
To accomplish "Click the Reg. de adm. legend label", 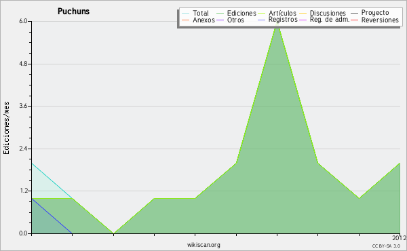I will coord(330,20).
